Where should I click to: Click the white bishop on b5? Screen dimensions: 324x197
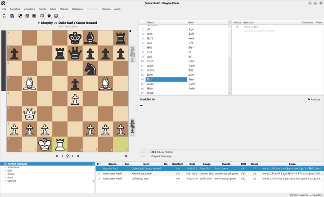pyautogui.click(x=30, y=84)
